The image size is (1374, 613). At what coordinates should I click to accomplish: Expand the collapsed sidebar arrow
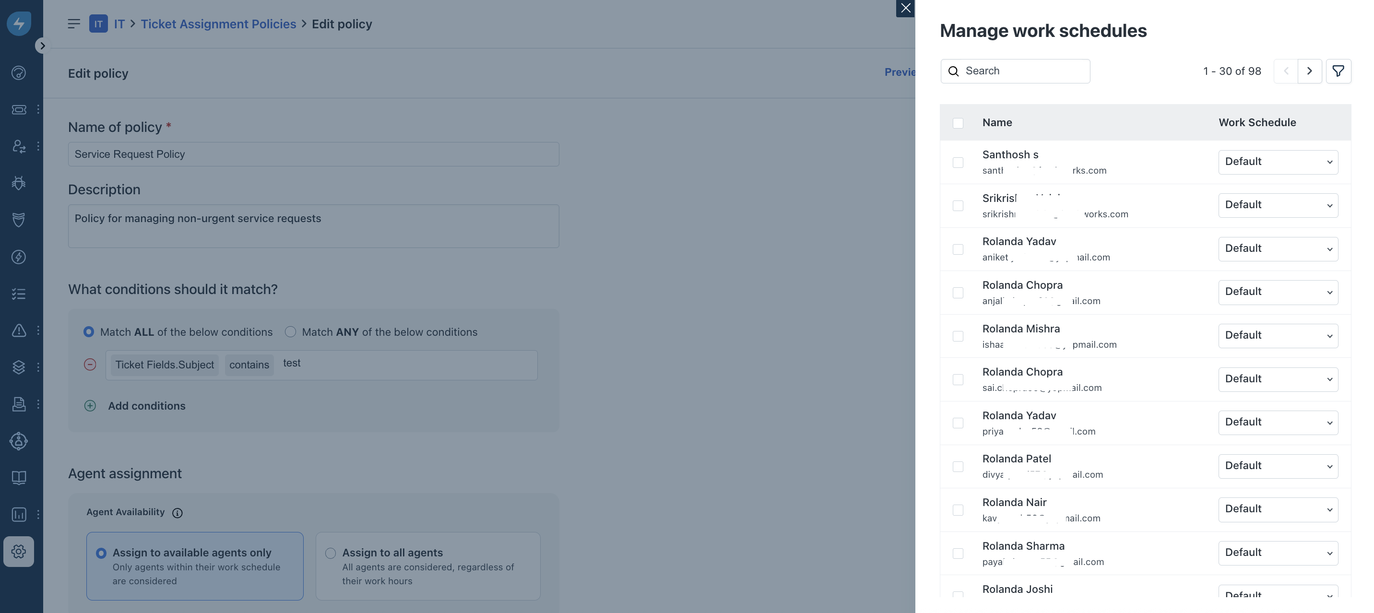(x=42, y=46)
